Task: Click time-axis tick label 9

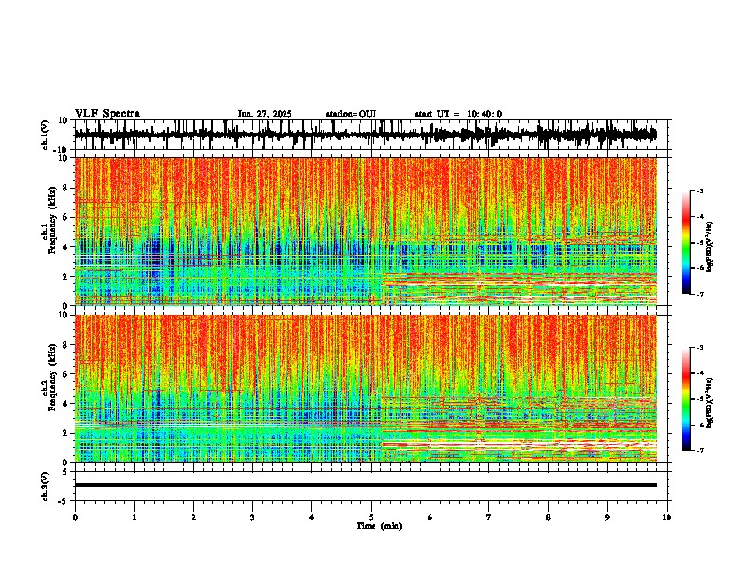Action: pos(607,517)
